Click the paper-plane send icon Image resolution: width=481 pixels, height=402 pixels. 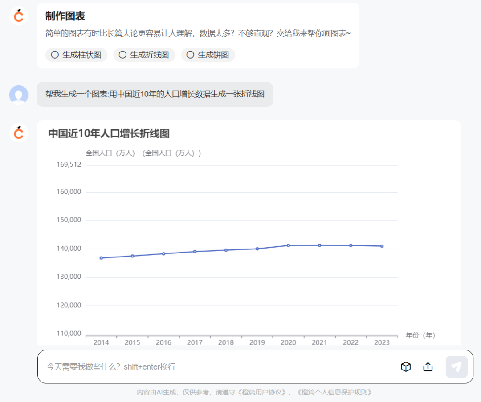456,366
